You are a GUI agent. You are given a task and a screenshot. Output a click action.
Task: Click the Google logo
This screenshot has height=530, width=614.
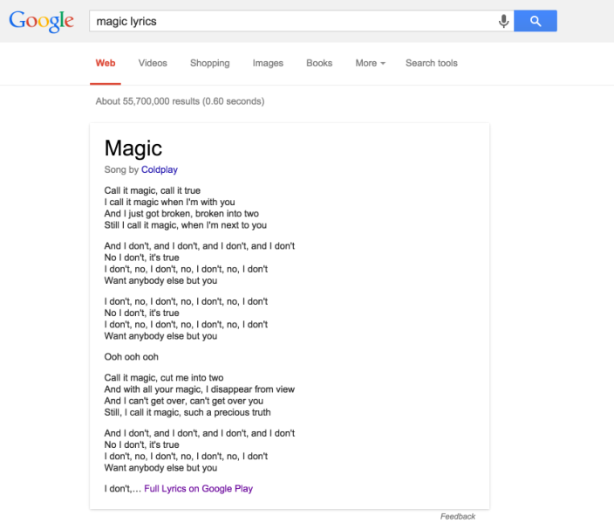(x=41, y=21)
